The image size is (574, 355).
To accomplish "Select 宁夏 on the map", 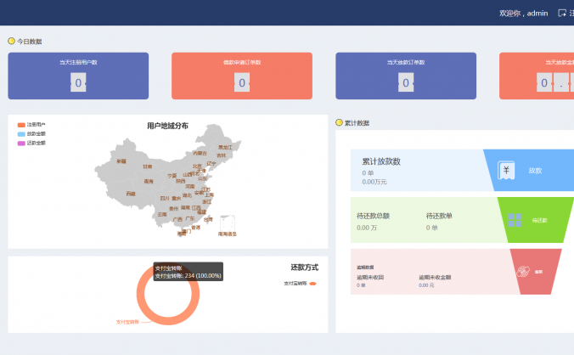I will click(172, 176).
